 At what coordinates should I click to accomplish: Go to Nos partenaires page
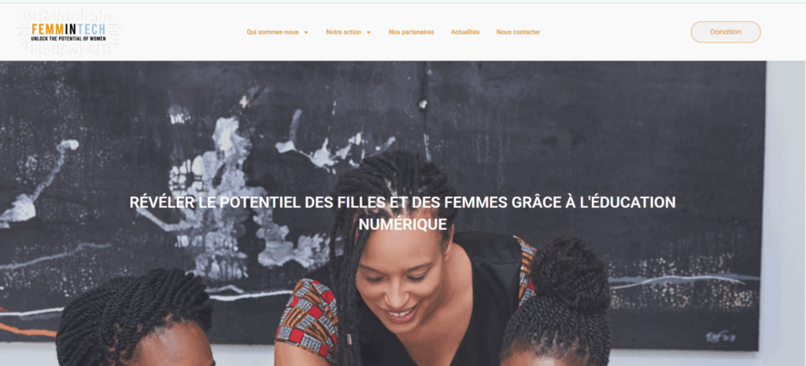click(x=411, y=31)
